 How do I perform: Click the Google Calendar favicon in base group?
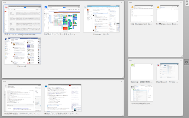(x=46, y=7)
